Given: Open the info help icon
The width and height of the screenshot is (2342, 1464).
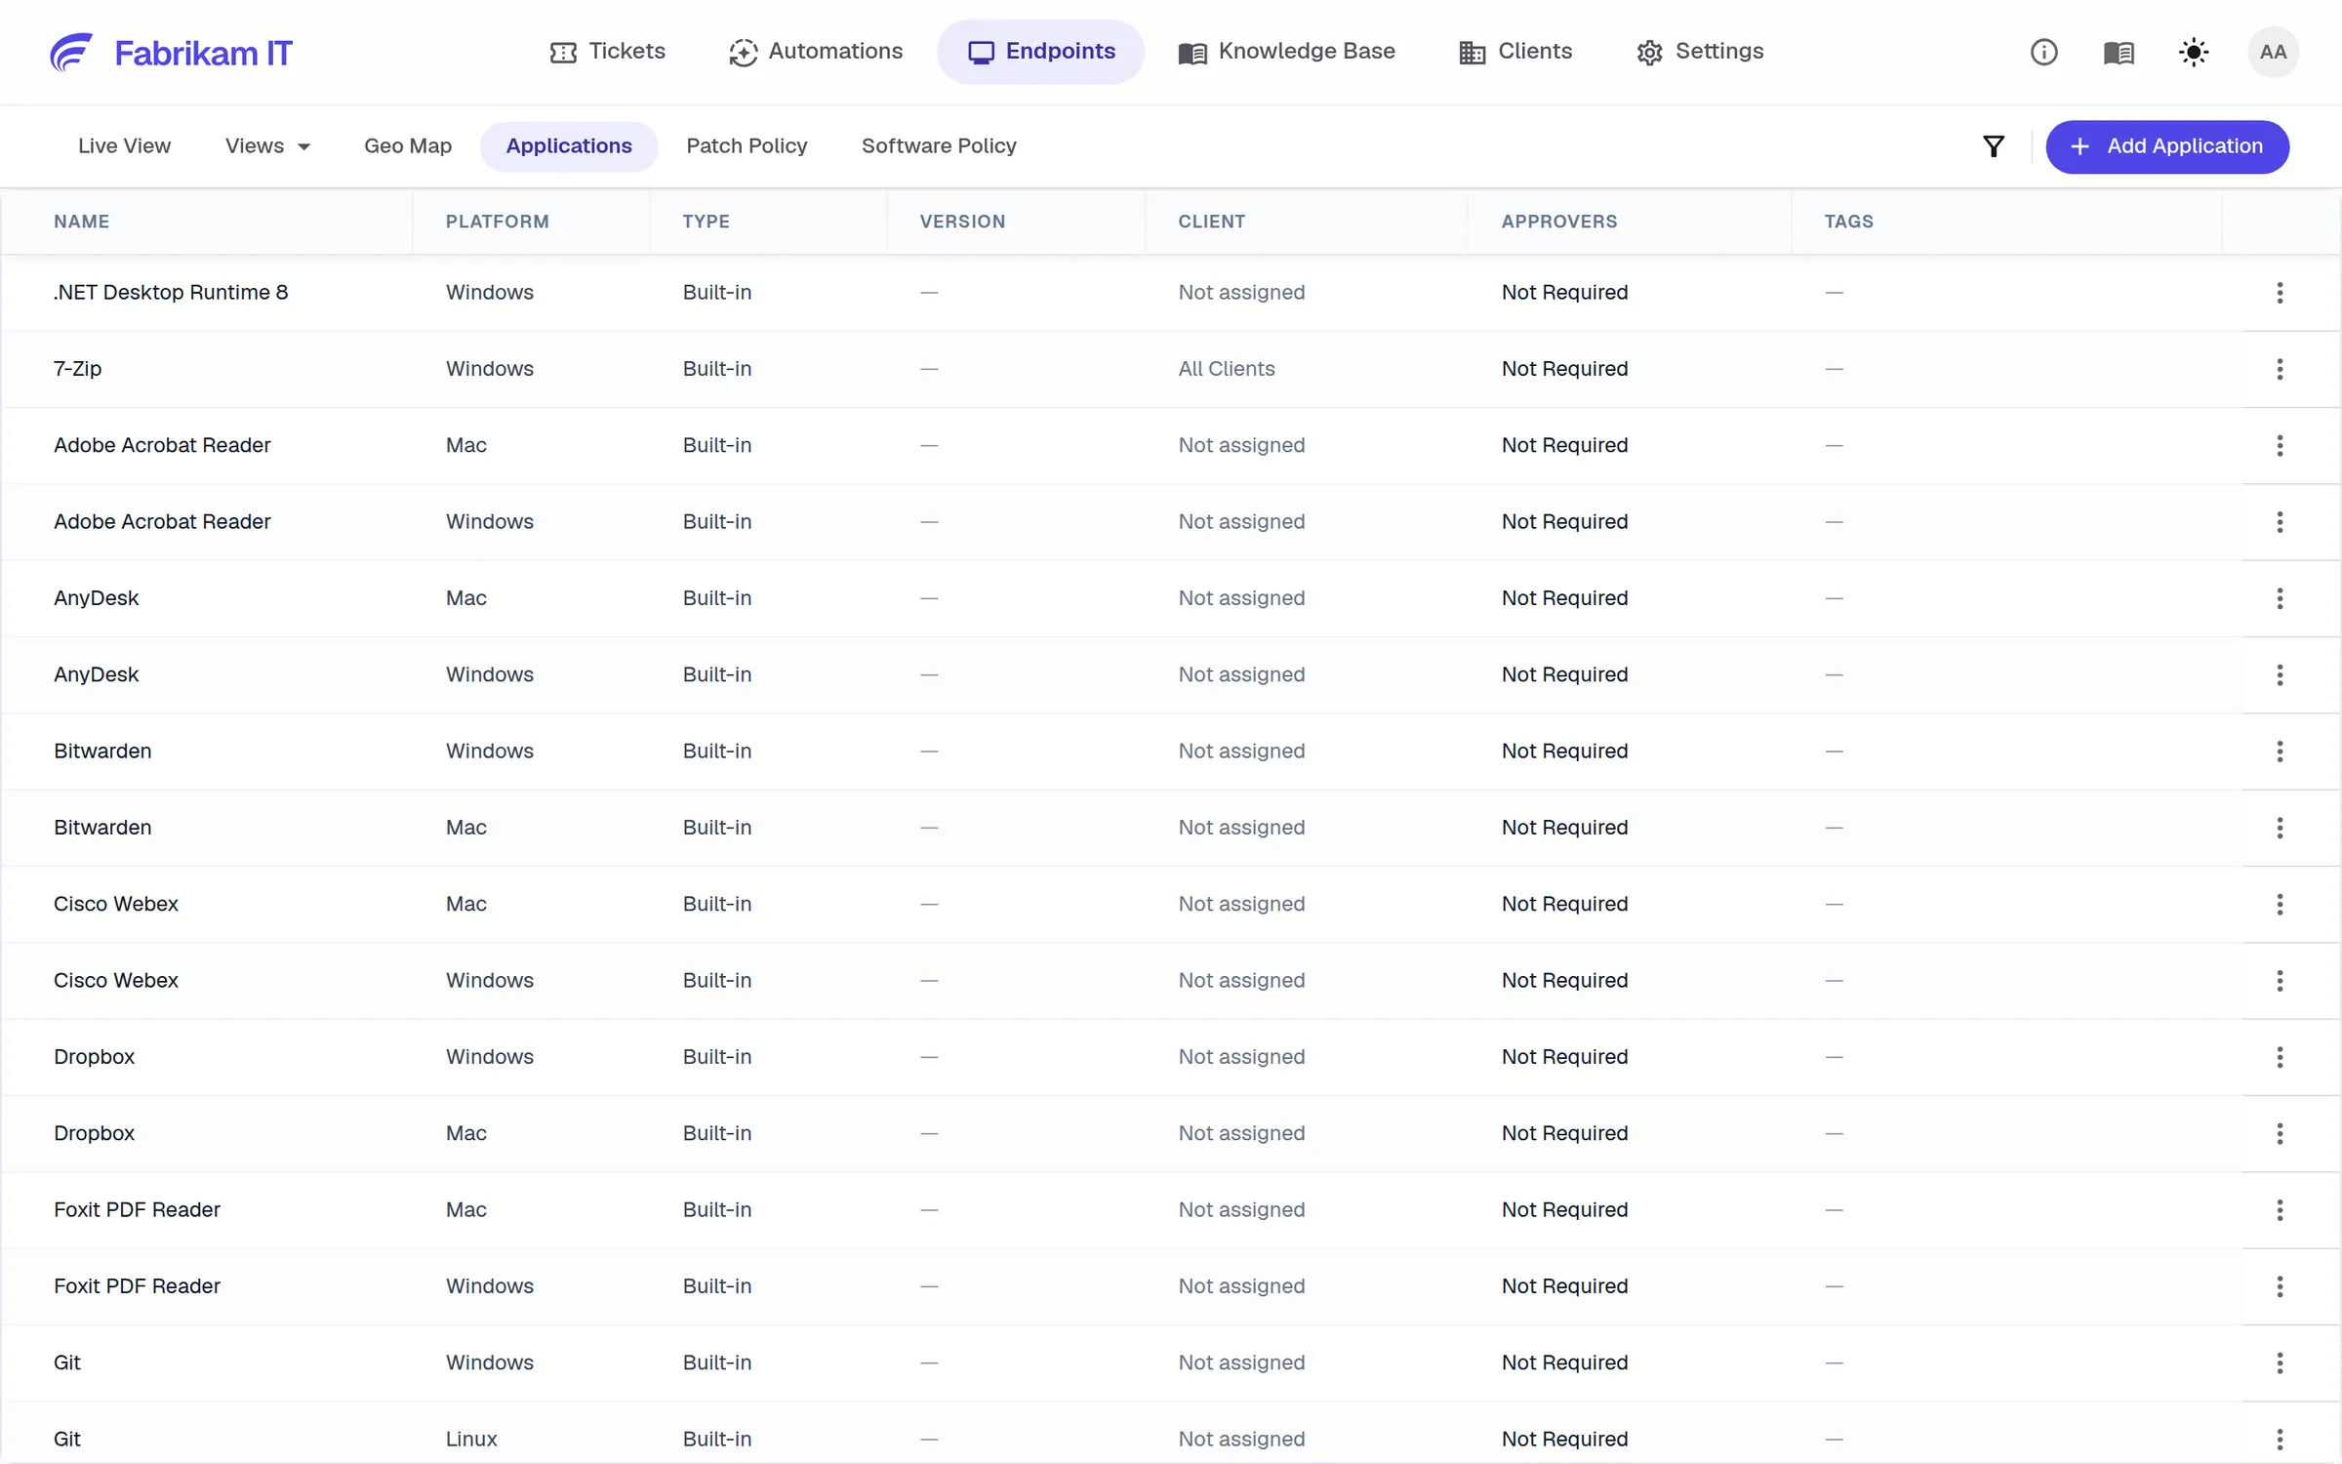Looking at the screenshot, I should tap(2043, 52).
